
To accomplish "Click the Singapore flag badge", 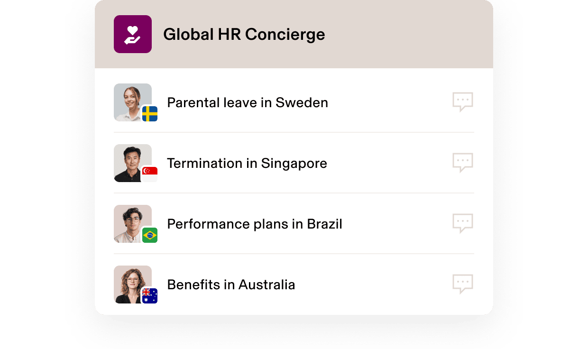I will (x=150, y=173).
